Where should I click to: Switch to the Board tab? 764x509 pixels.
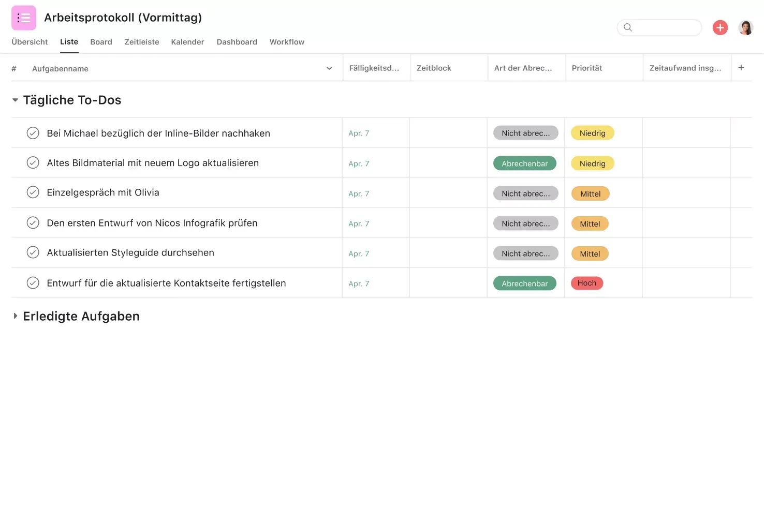pyautogui.click(x=101, y=42)
